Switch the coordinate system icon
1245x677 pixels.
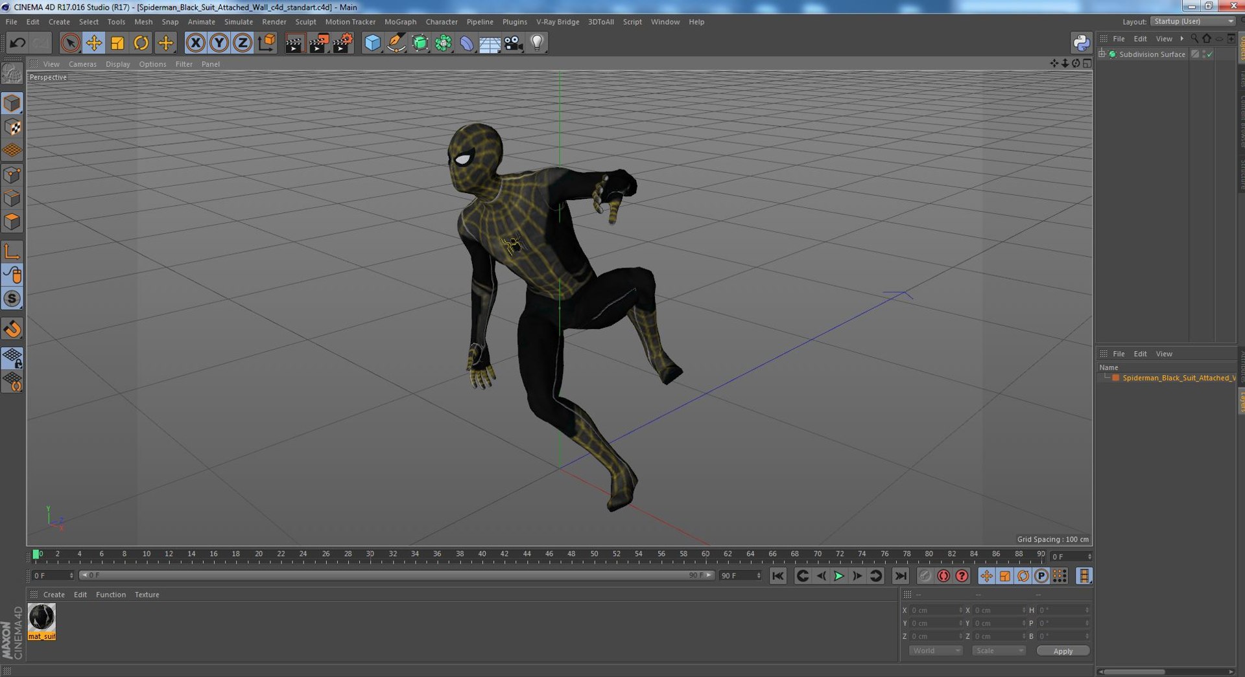point(267,43)
